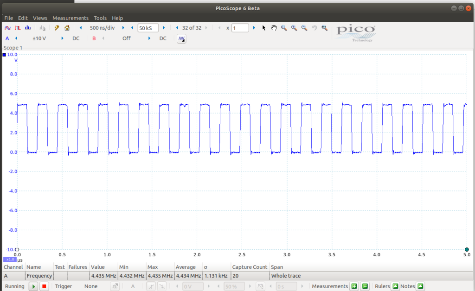Step Channel B range up from Off
The width and height of the screenshot is (475, 291).
pos(149,38)
